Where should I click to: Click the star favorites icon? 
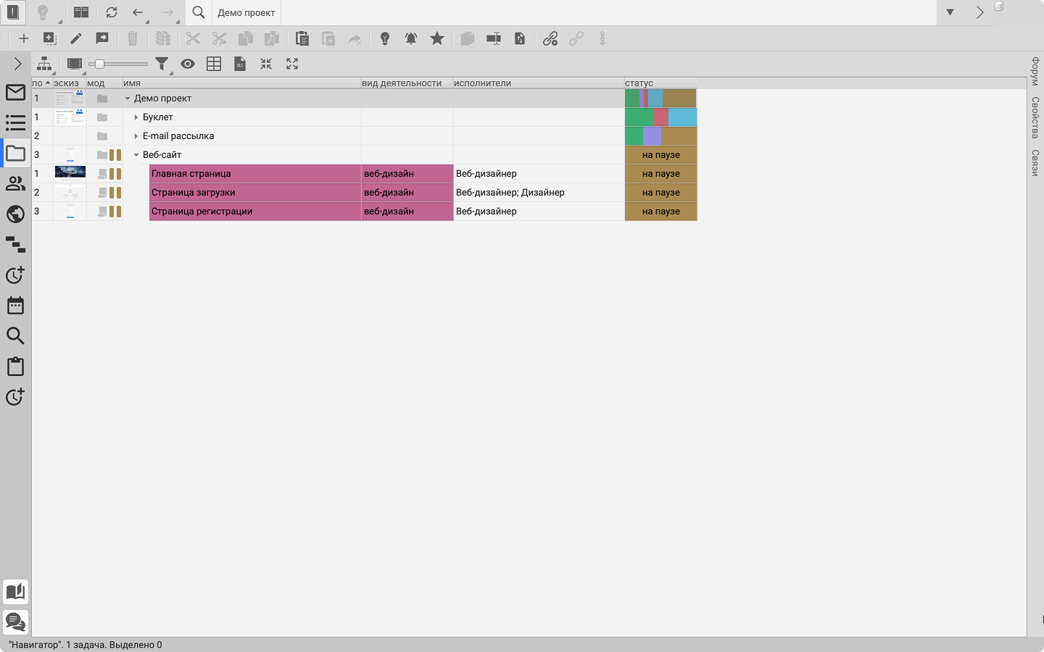click(x=437, y=39)
